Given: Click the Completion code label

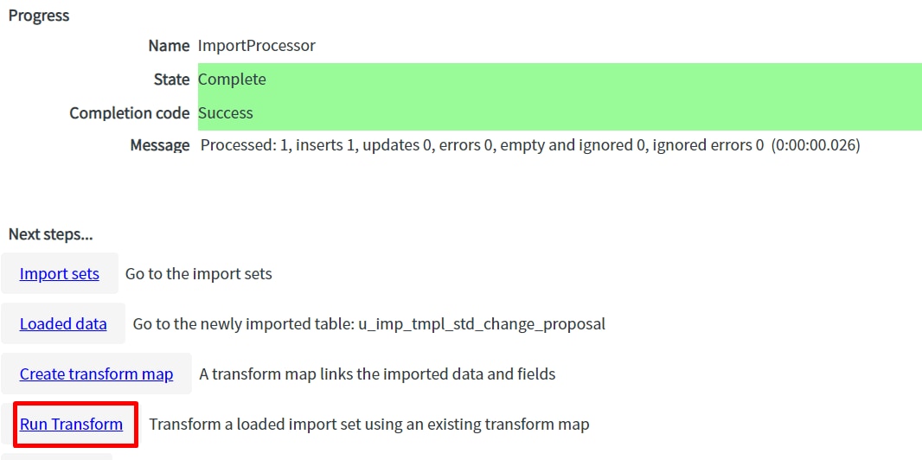Looking at the screenshot, I should click(130, 112).
